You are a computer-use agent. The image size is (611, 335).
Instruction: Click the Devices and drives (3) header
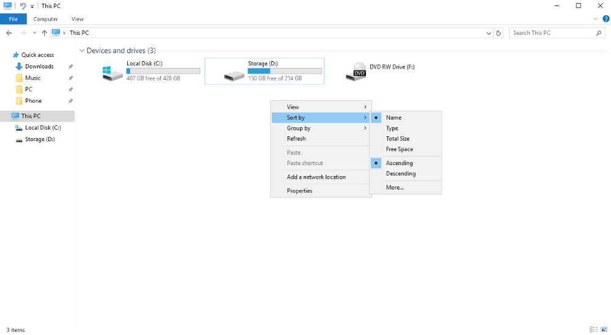[121, 51]
